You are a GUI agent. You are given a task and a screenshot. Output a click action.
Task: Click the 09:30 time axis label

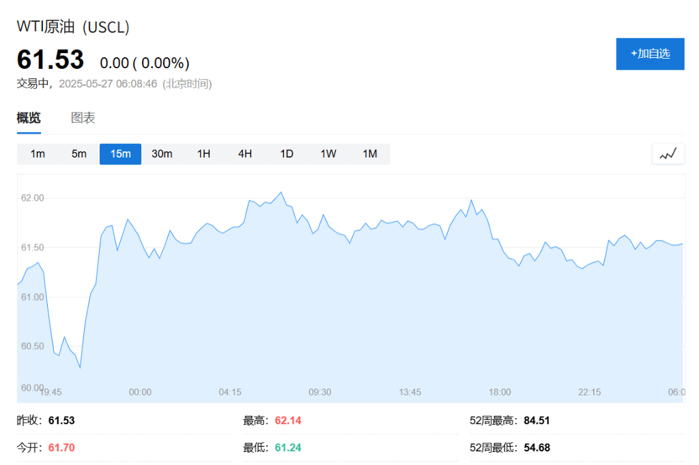[319, 393]
